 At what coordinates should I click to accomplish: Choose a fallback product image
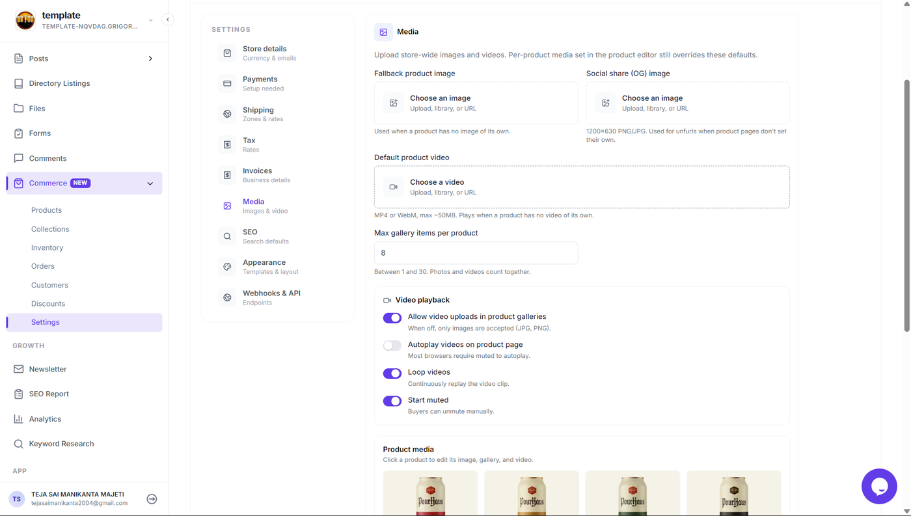click(x=476, y=103)
